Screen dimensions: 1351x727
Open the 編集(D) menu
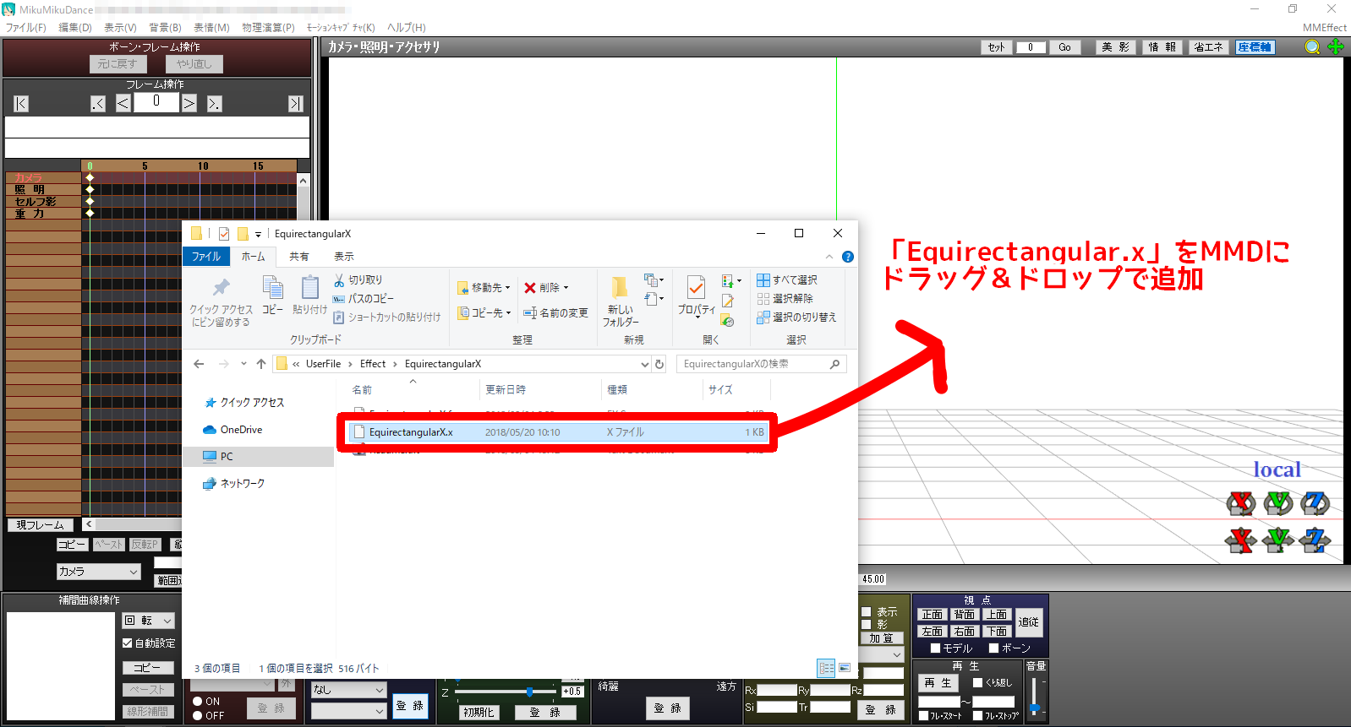(x=75, y=28)
